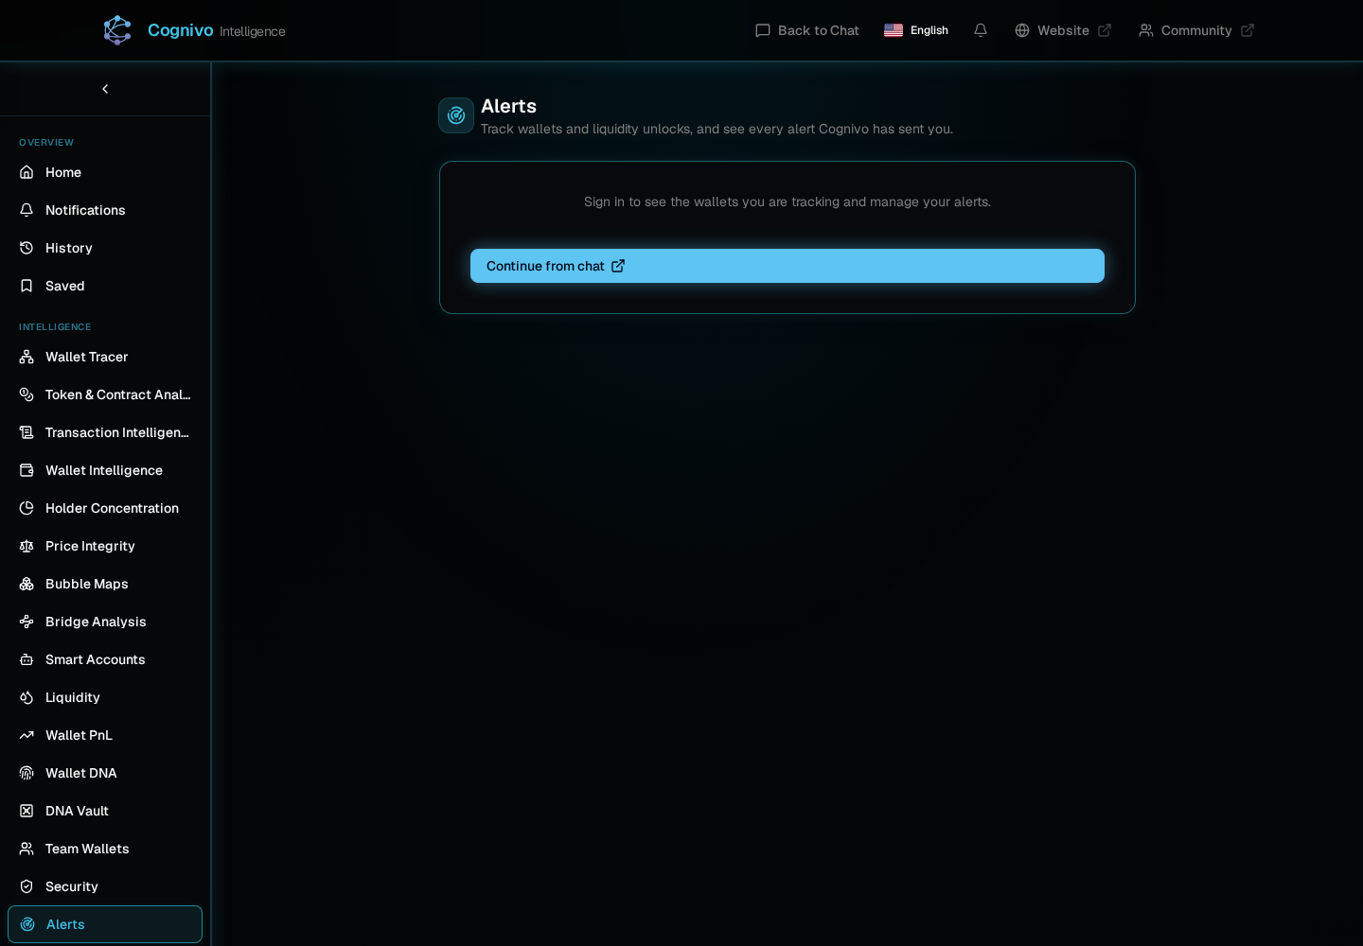This screenshot has width=1363, height=946.
Task: Click the Transaction Intelligence icon
Action: (x=27, y=432)
